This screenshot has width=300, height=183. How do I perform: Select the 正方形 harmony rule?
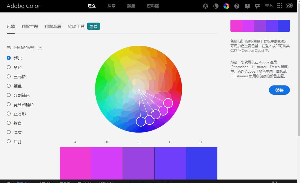[x=16, y=114]
